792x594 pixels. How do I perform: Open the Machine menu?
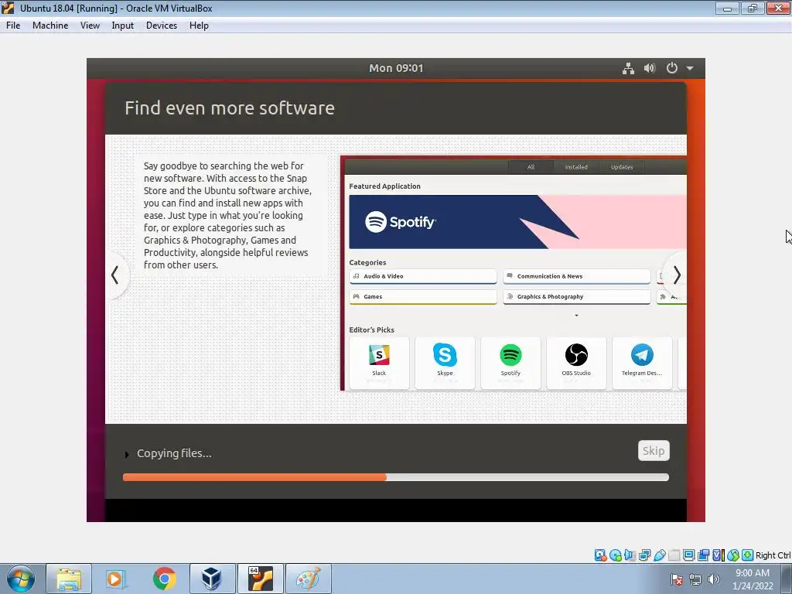50,26
